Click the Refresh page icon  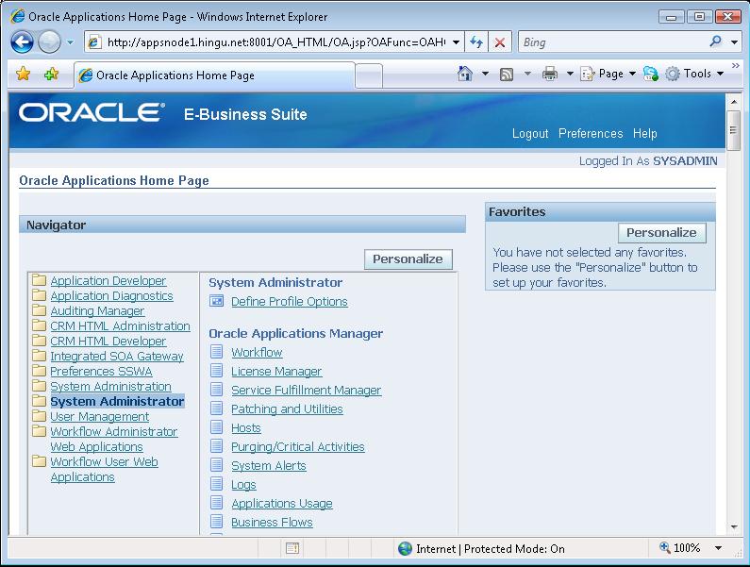coord(476,42)
